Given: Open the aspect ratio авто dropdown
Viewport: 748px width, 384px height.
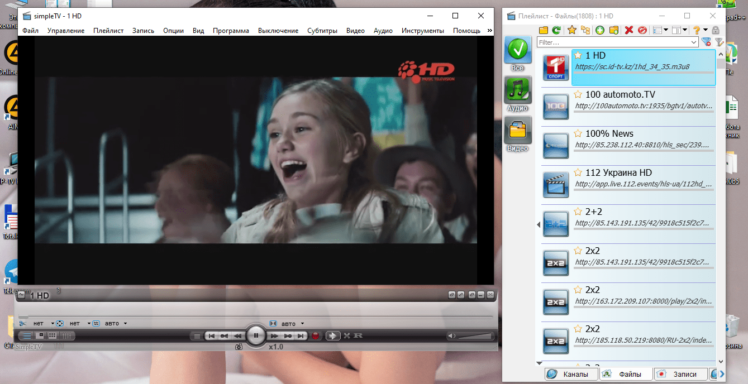Looking at the screenshot, I should tap(303, 323).
